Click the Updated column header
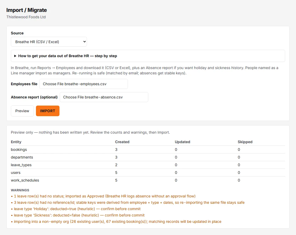Viewport: 296px width, 235px height. click(x=182, y=142)
